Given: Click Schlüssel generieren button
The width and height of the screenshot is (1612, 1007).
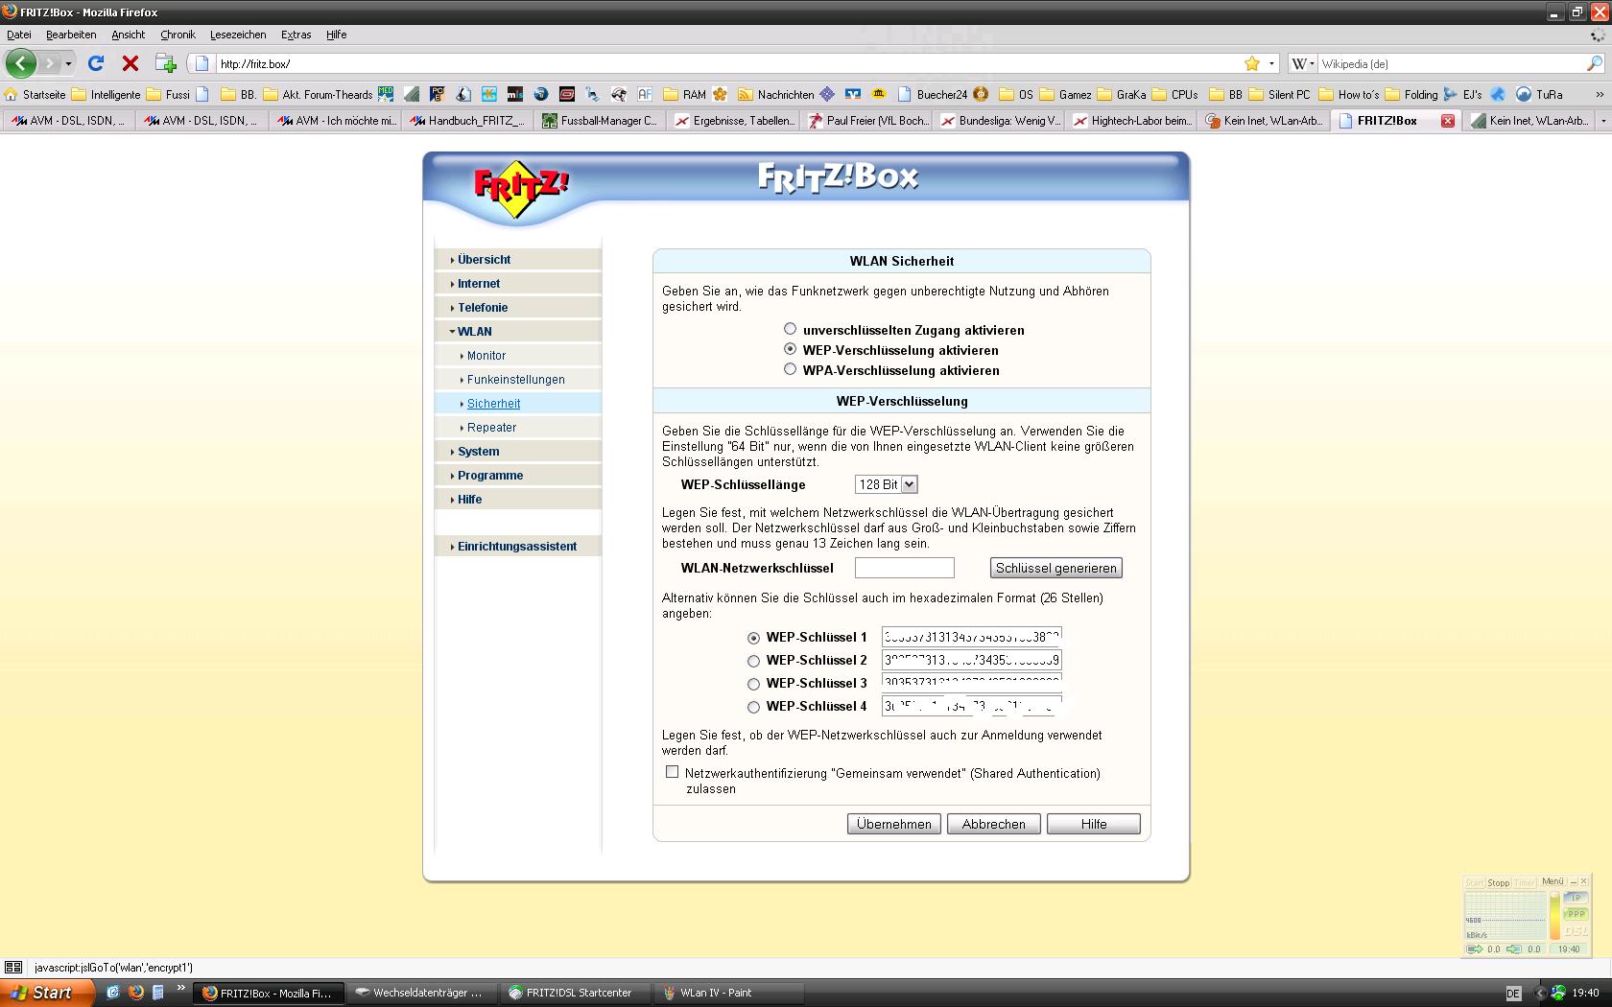Looking at the screenshot, I should (x=1056, y=568).
